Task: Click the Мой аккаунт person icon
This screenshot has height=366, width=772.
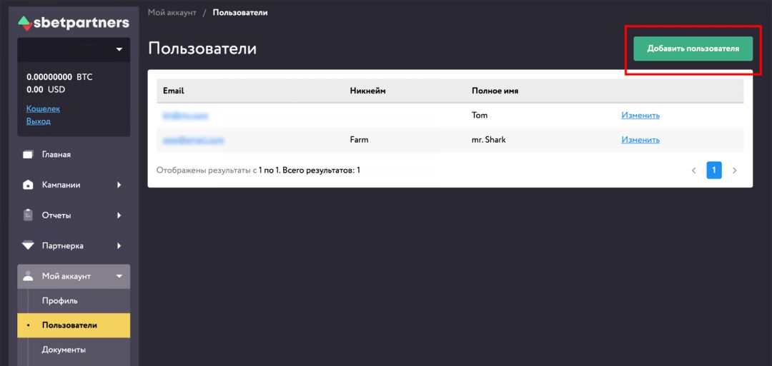Action: (x=29, y=276)
